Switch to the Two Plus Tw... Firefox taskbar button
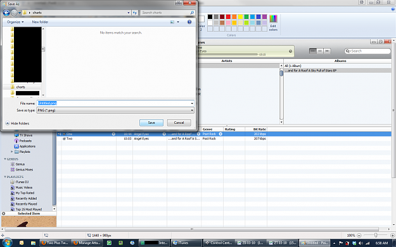This screenshot has height=247, width=396. (54, 243)
